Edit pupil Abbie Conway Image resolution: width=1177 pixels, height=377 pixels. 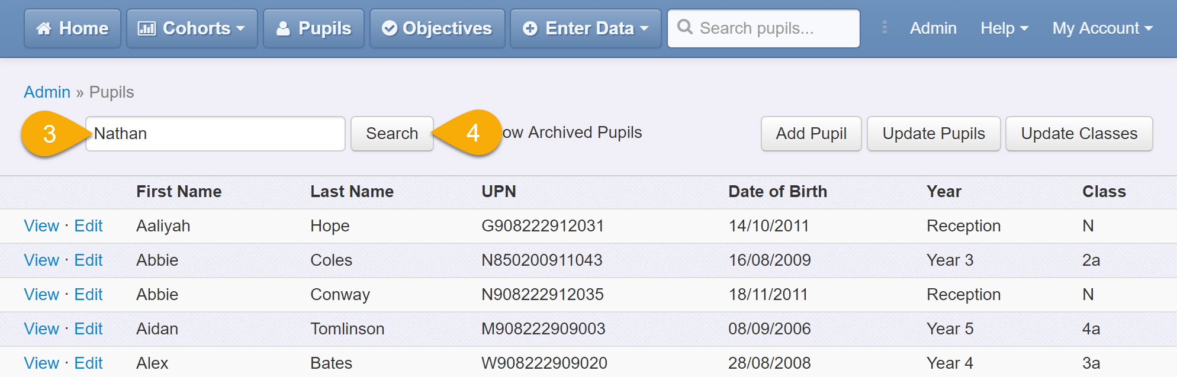[89, 295]
